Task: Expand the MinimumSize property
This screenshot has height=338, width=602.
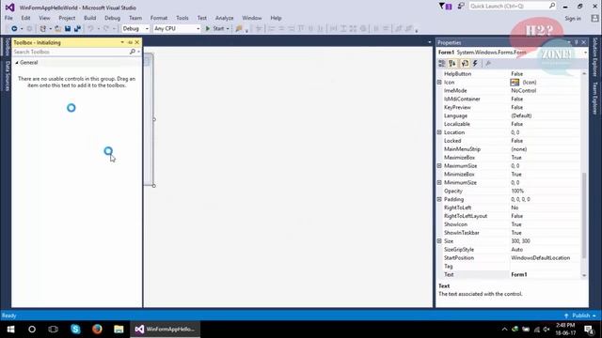Action: 439,182
